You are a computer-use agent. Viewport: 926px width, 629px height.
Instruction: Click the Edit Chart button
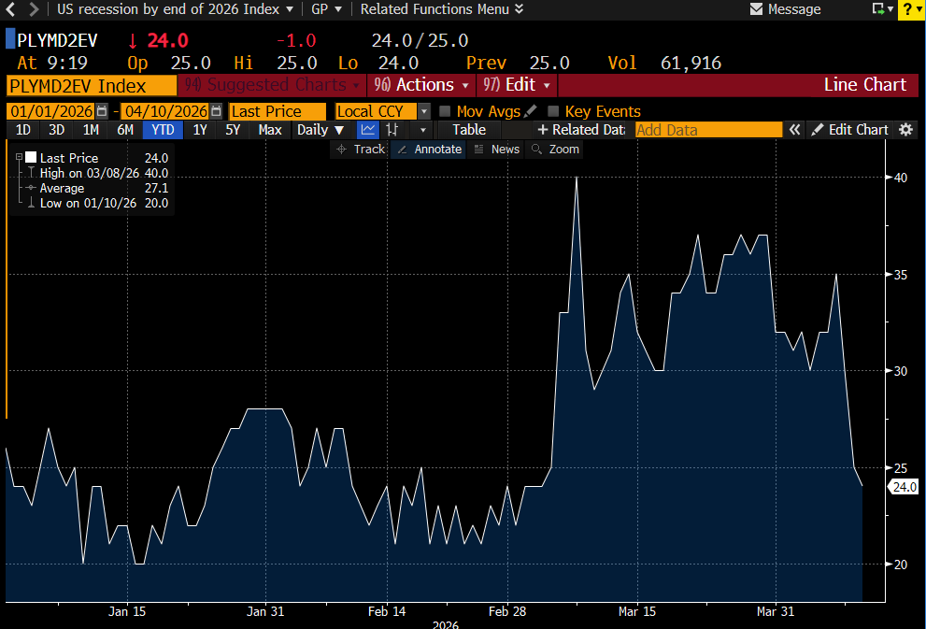(849, 129)
